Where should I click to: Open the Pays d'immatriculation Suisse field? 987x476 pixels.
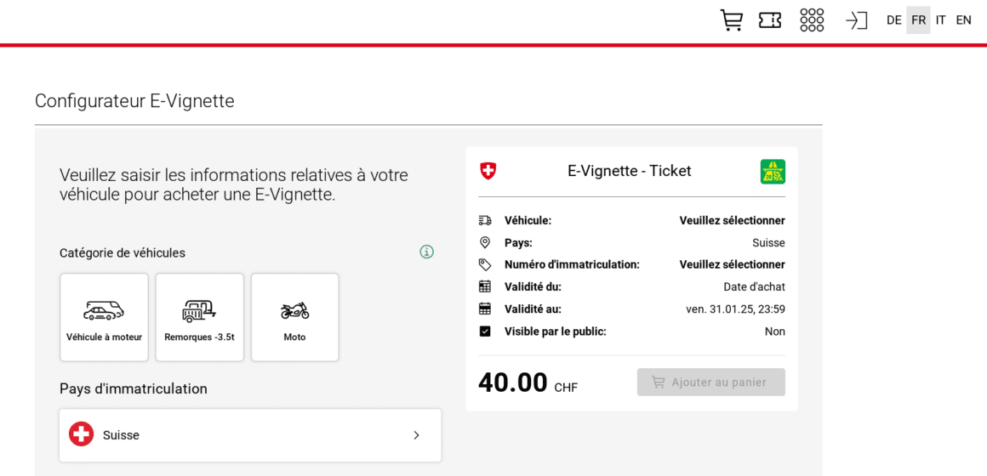point(250,435)
